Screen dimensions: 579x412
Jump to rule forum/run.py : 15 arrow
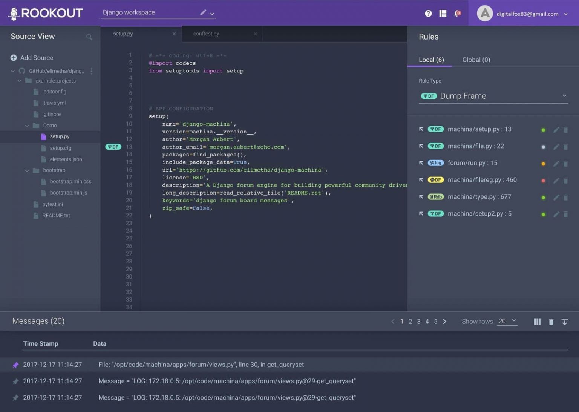click(421, 163)
